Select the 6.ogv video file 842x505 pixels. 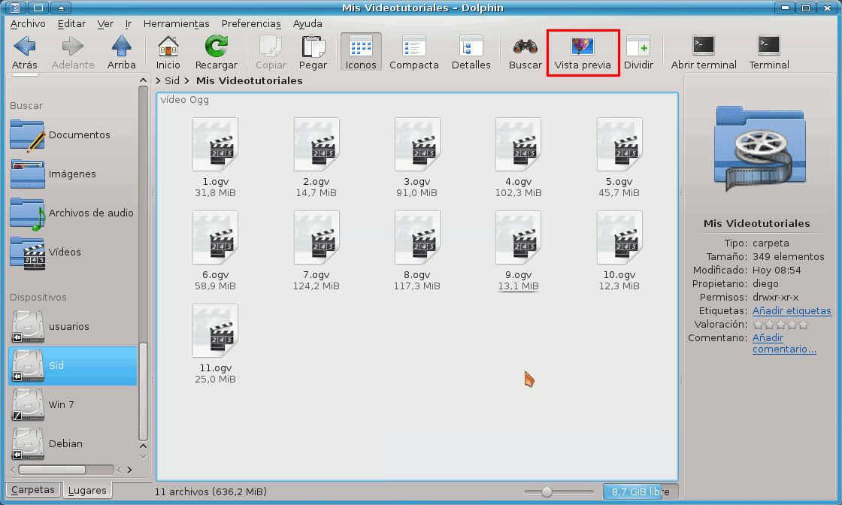point(215,251)
